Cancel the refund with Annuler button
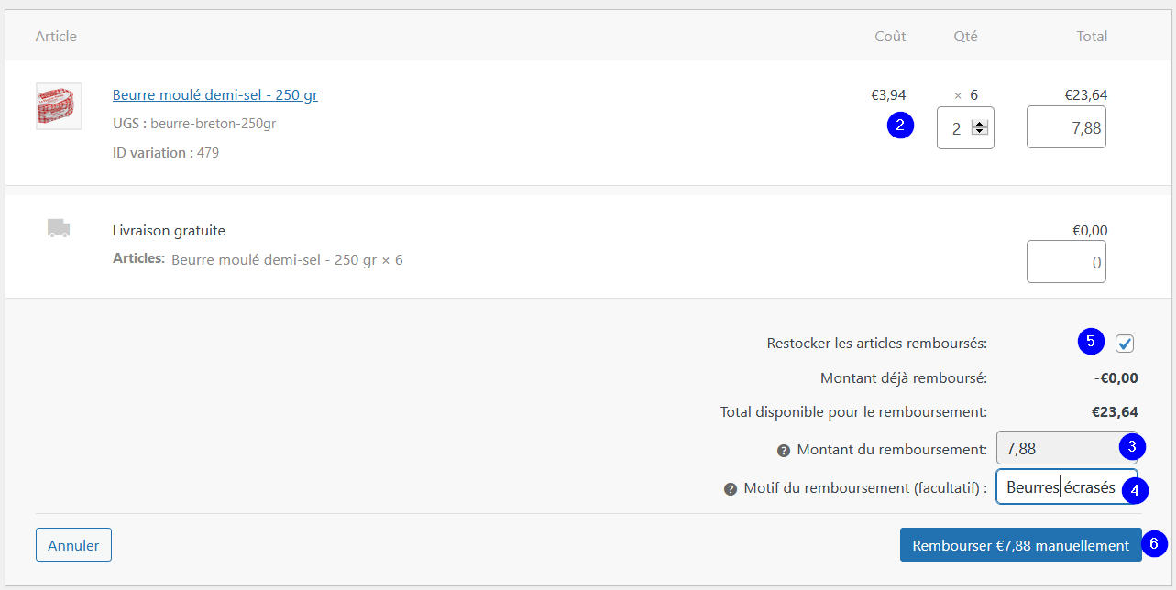This screenshot has width=1176, height=590. (x=73, y=545)
